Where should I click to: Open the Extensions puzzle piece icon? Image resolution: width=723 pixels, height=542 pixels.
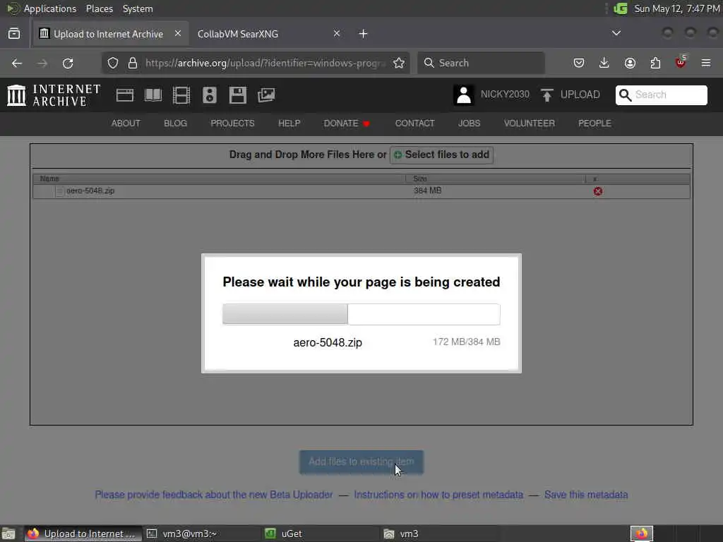click(655, 63)
